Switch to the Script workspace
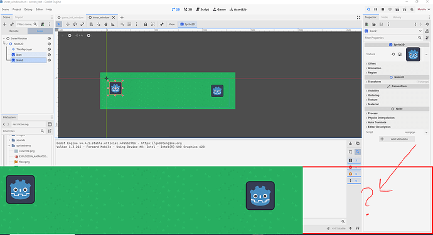 click(203, 9)
